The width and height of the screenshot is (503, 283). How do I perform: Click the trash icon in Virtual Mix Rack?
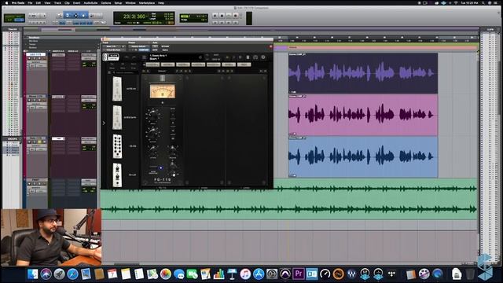[248, 57]
